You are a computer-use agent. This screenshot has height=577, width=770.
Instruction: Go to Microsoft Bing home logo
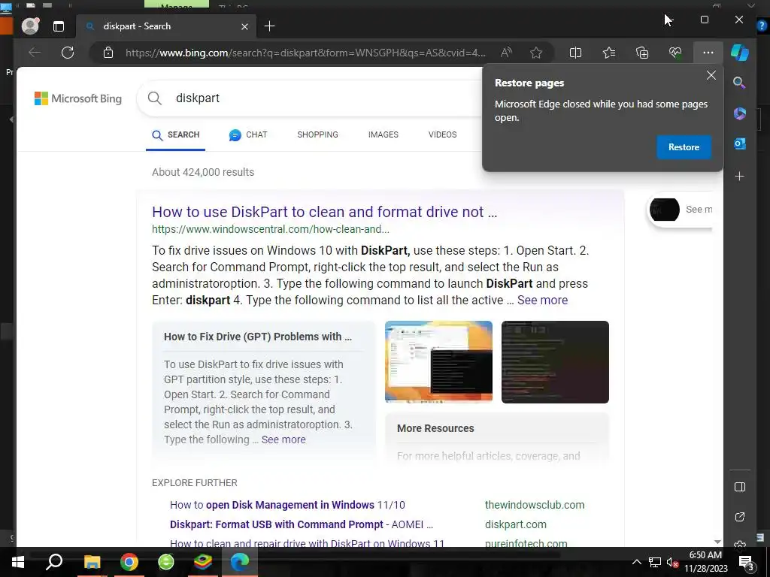point(78,98)
